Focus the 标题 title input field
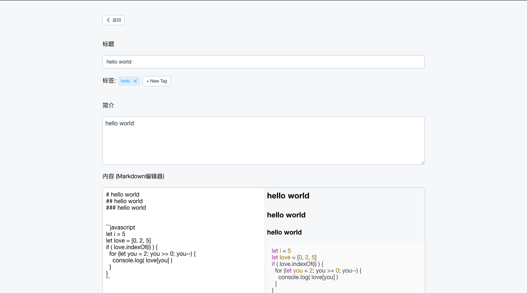The height and width of the screenshot is (293, 527). (263, 62)
